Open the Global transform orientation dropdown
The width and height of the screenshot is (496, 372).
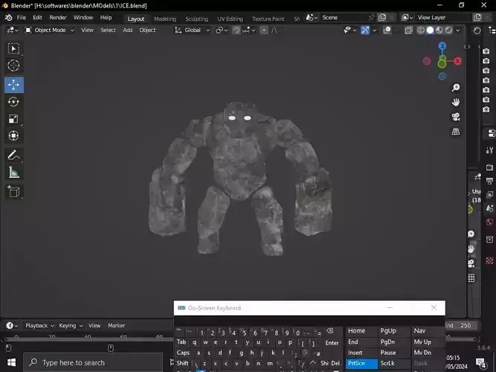click(193, 30)
